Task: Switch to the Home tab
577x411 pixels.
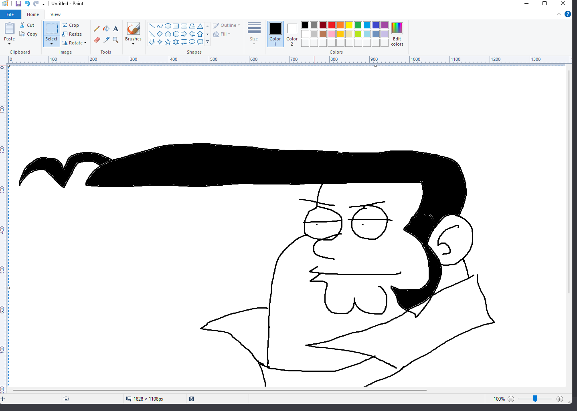Action: pos(33,14)
